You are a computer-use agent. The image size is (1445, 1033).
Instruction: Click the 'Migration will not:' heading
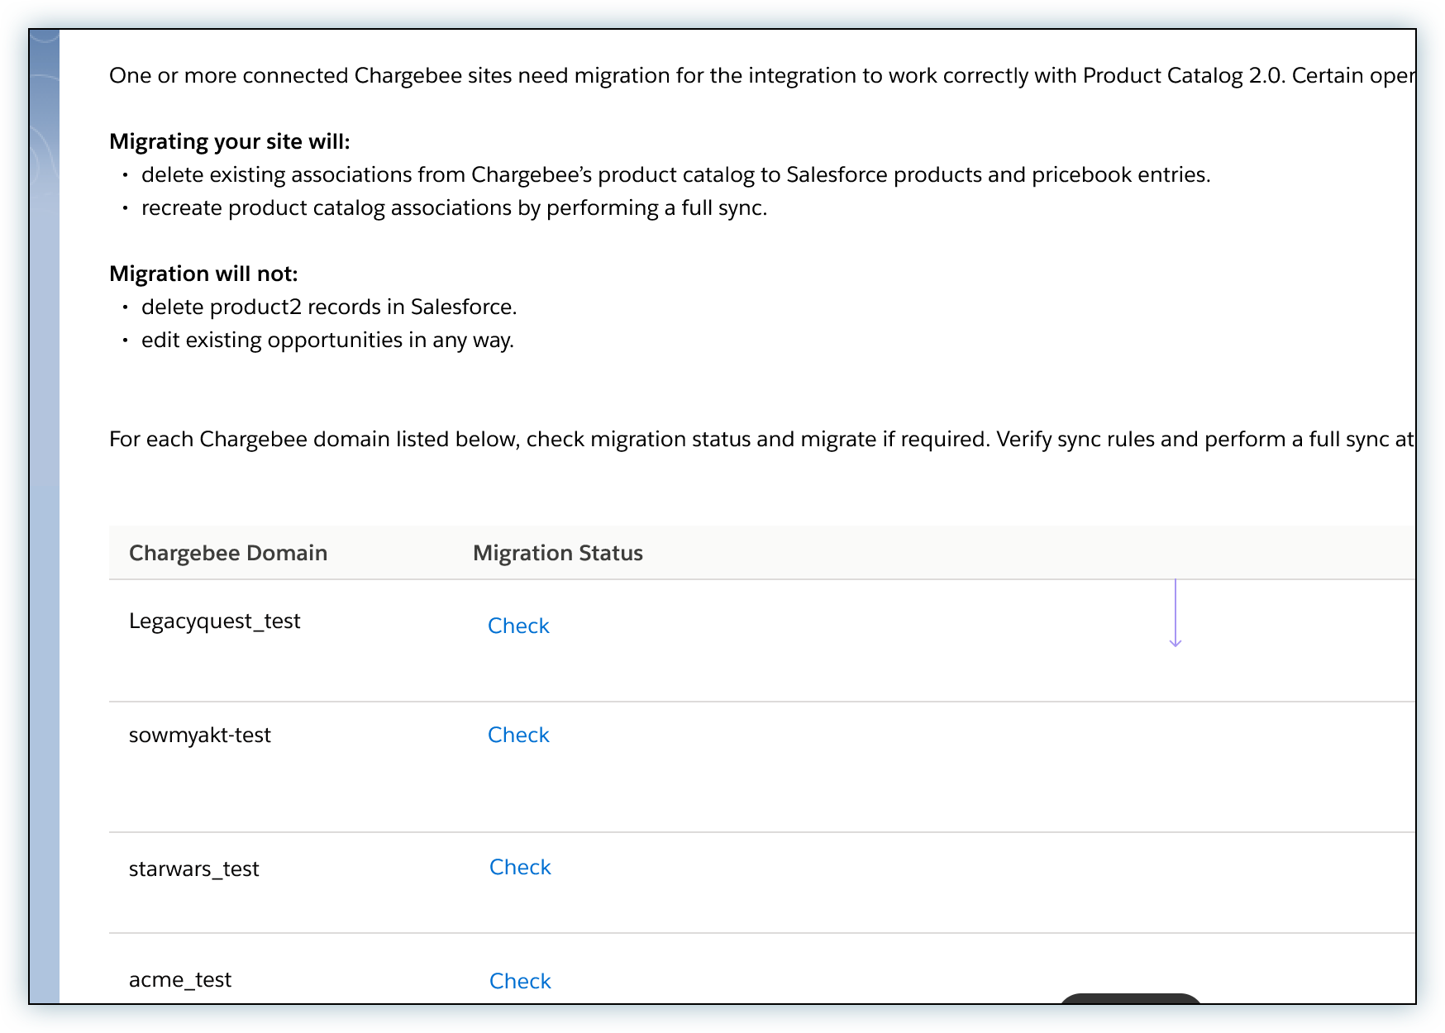(x=203, y=274)
